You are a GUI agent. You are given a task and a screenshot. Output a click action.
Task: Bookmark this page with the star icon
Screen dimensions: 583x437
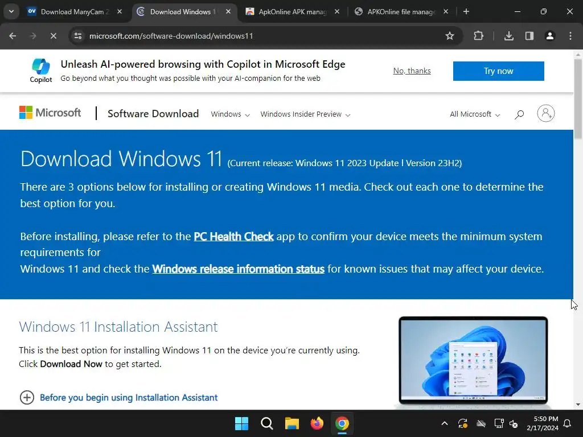point(450,36)
